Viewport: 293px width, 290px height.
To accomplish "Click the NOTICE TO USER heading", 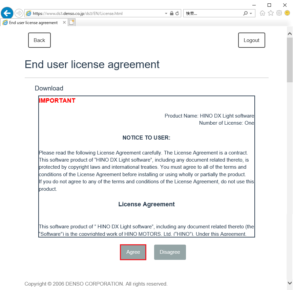I will [146, 138].
